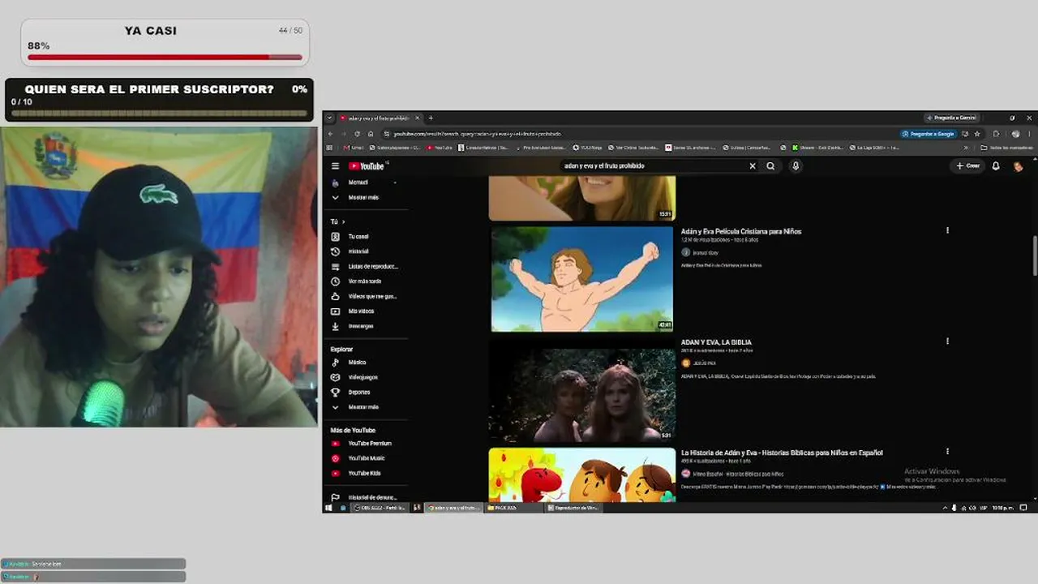The width and height of the screenshot is (1038, 584).
Task: Expand the Tú section chevron
Action: 343,221
